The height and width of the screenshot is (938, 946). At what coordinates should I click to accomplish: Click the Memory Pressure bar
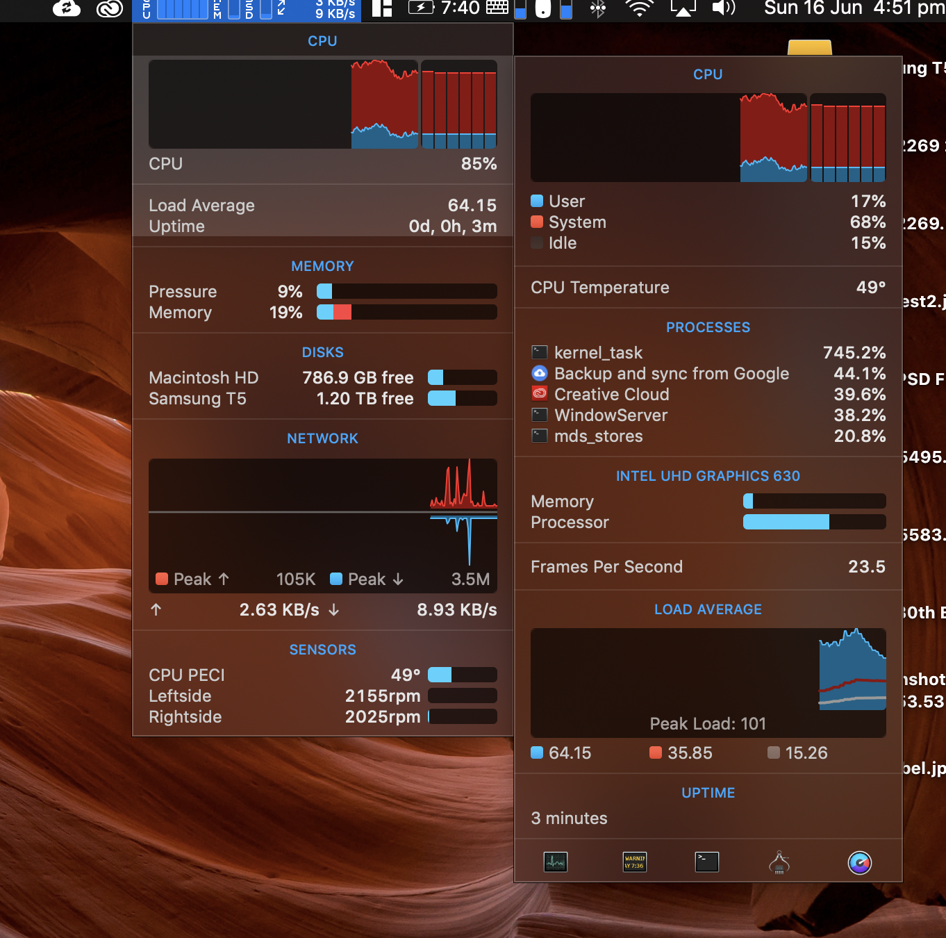pyautogui.click(x=407, y=291)
